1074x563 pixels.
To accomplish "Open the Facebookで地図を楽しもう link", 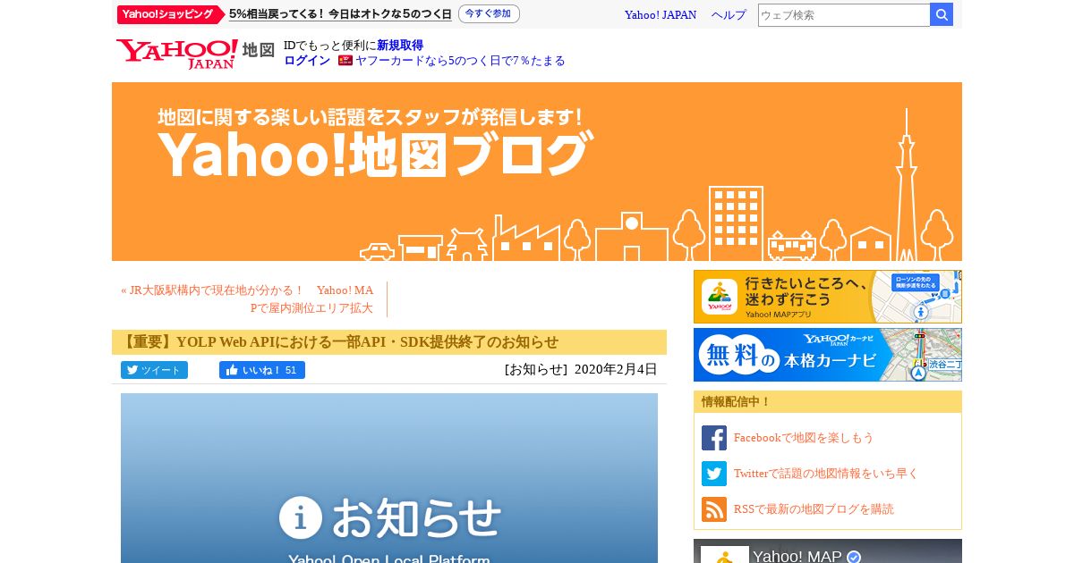I will click(x=804, y=438).
